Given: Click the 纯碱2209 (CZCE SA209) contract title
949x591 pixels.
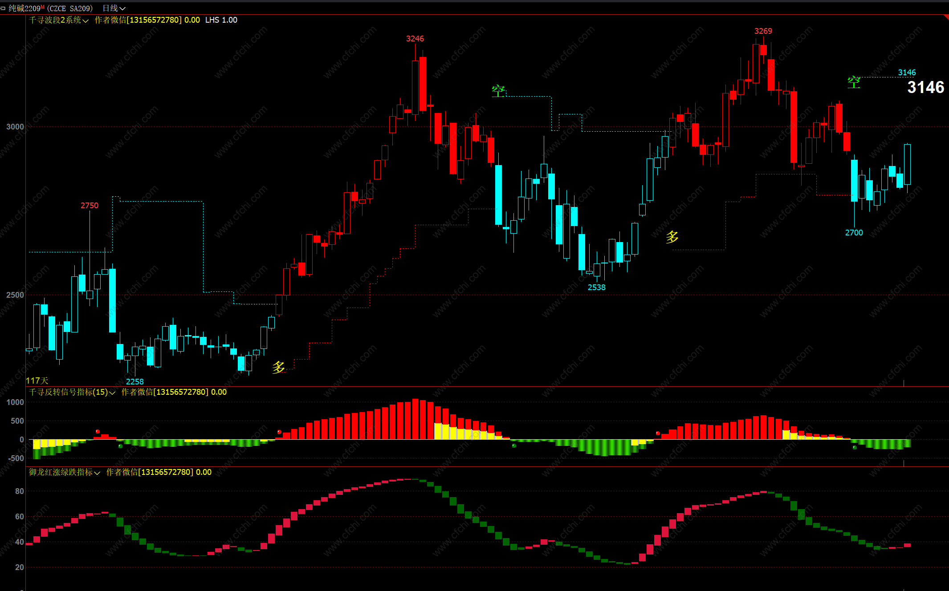Looking at the screenshot, I should pos(51,8).
